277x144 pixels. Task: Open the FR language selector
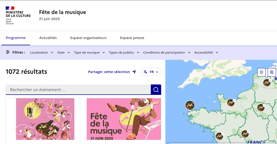point(151,72)
